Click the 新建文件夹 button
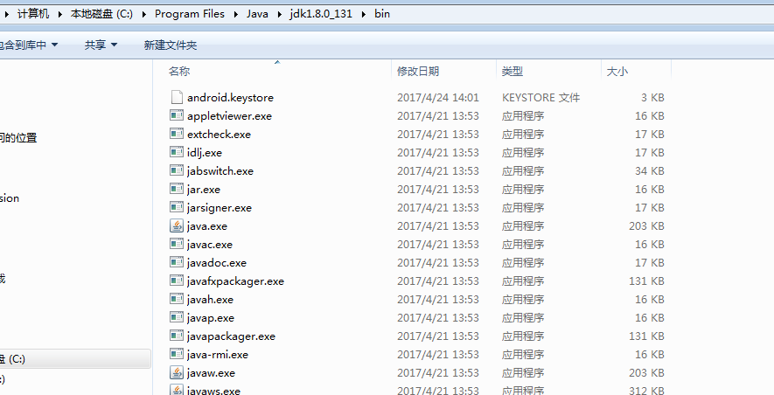The image size is (774, 395). tap(171, 45)
